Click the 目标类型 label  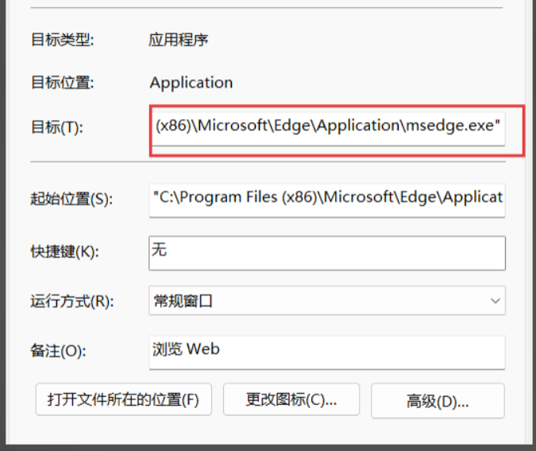pyautogui.click(x=63, y=40)
